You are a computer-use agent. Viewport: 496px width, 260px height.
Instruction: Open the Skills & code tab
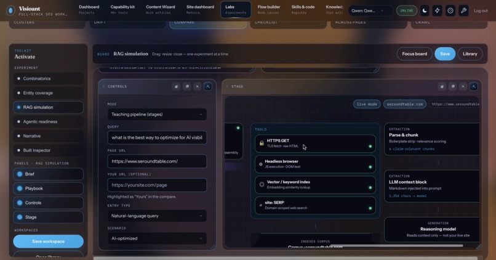point(303,9)
